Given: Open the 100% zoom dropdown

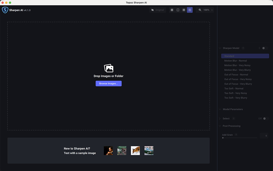Looking at the screenshot, I should (208, 10).
